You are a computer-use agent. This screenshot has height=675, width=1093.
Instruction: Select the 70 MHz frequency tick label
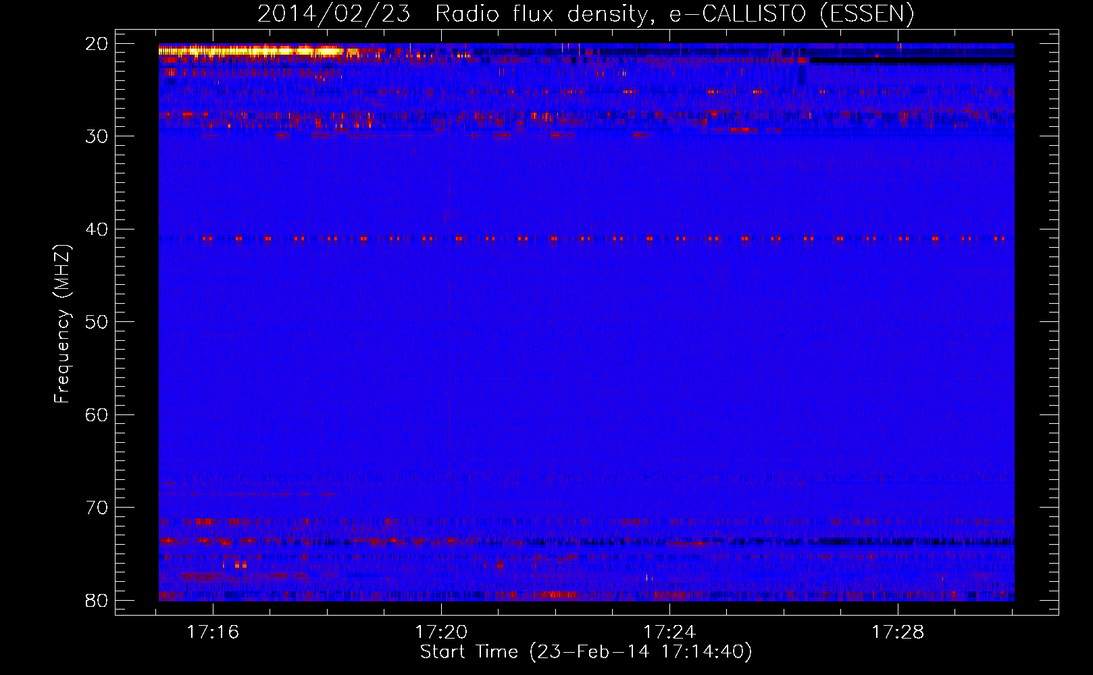click(97, 508)
